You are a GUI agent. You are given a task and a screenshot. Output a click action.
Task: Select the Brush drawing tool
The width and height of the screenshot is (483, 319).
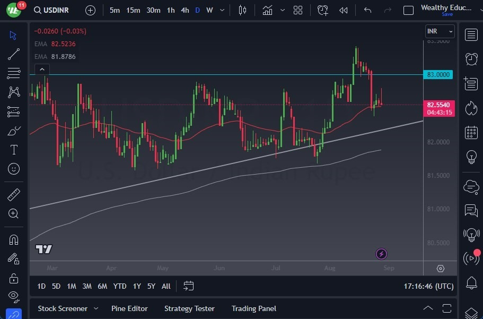pyautogui.click(x=13, y=131)
